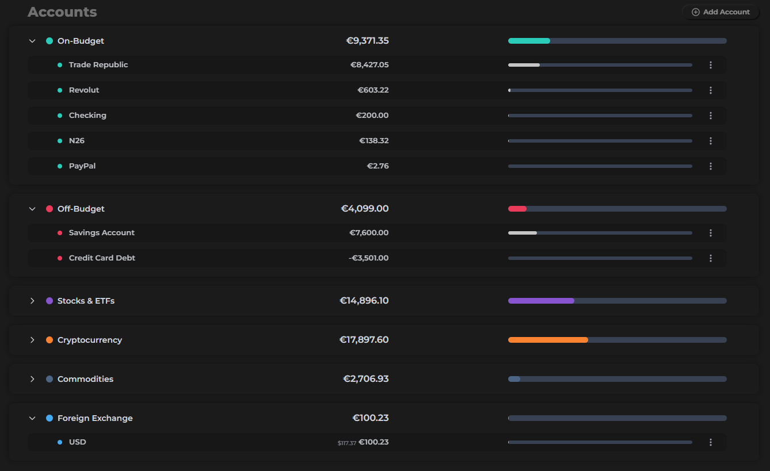Viewport: 770px width, 471px height.
Task: Open the three-dot menu for Credit Card Debt
Action: click(x=710, y=258)
